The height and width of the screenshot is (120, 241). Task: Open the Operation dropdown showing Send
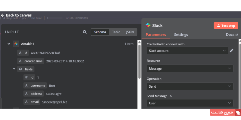click(x=190, y=86)
